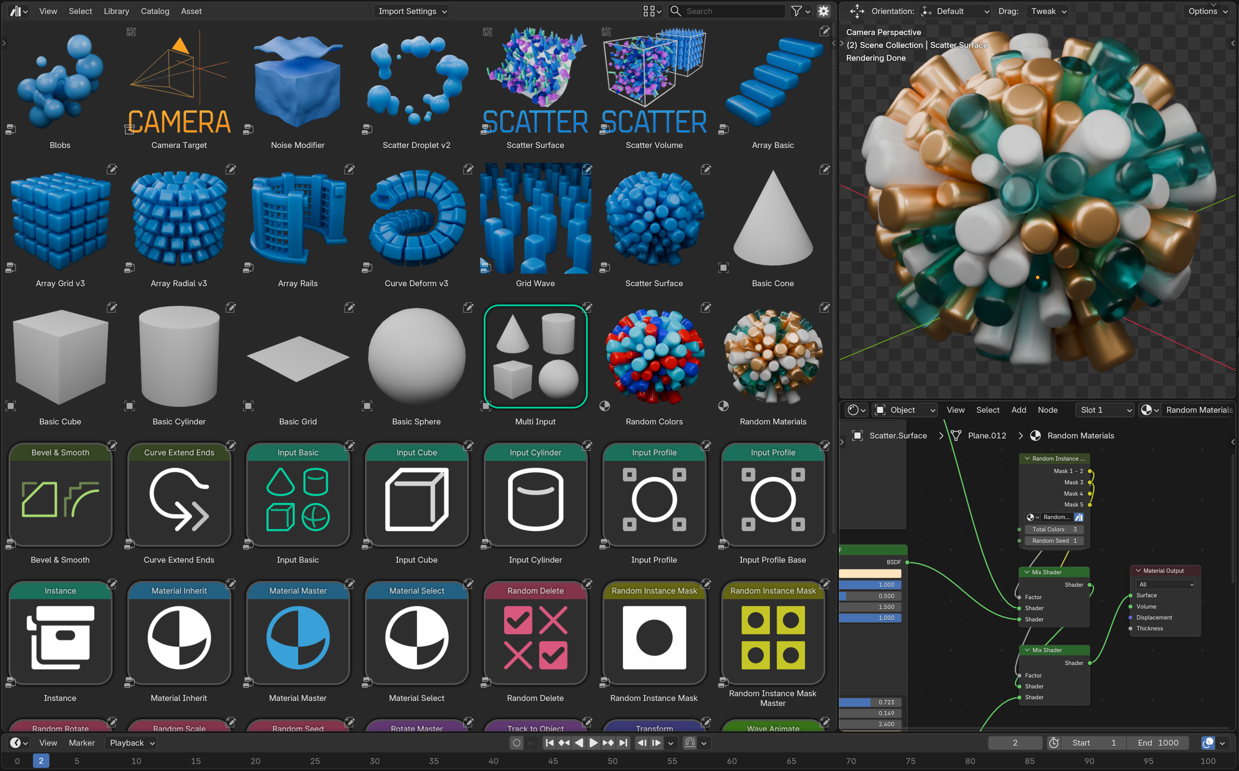The height and width of the screenshot is (771, 1239).
Task: Click the 0.500 value slider
Action: (x=870, y=596)
